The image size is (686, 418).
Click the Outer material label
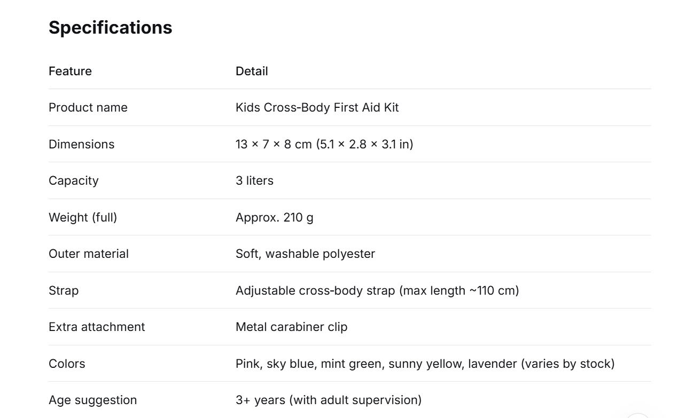coord(89,254)
